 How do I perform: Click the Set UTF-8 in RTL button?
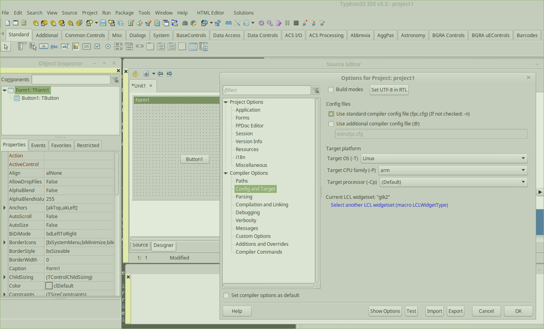click(x=389, y=90)
